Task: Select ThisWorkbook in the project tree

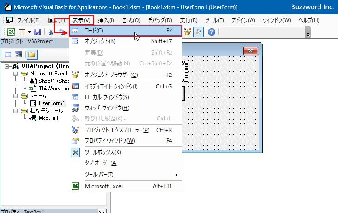Action: click(49, 88)
